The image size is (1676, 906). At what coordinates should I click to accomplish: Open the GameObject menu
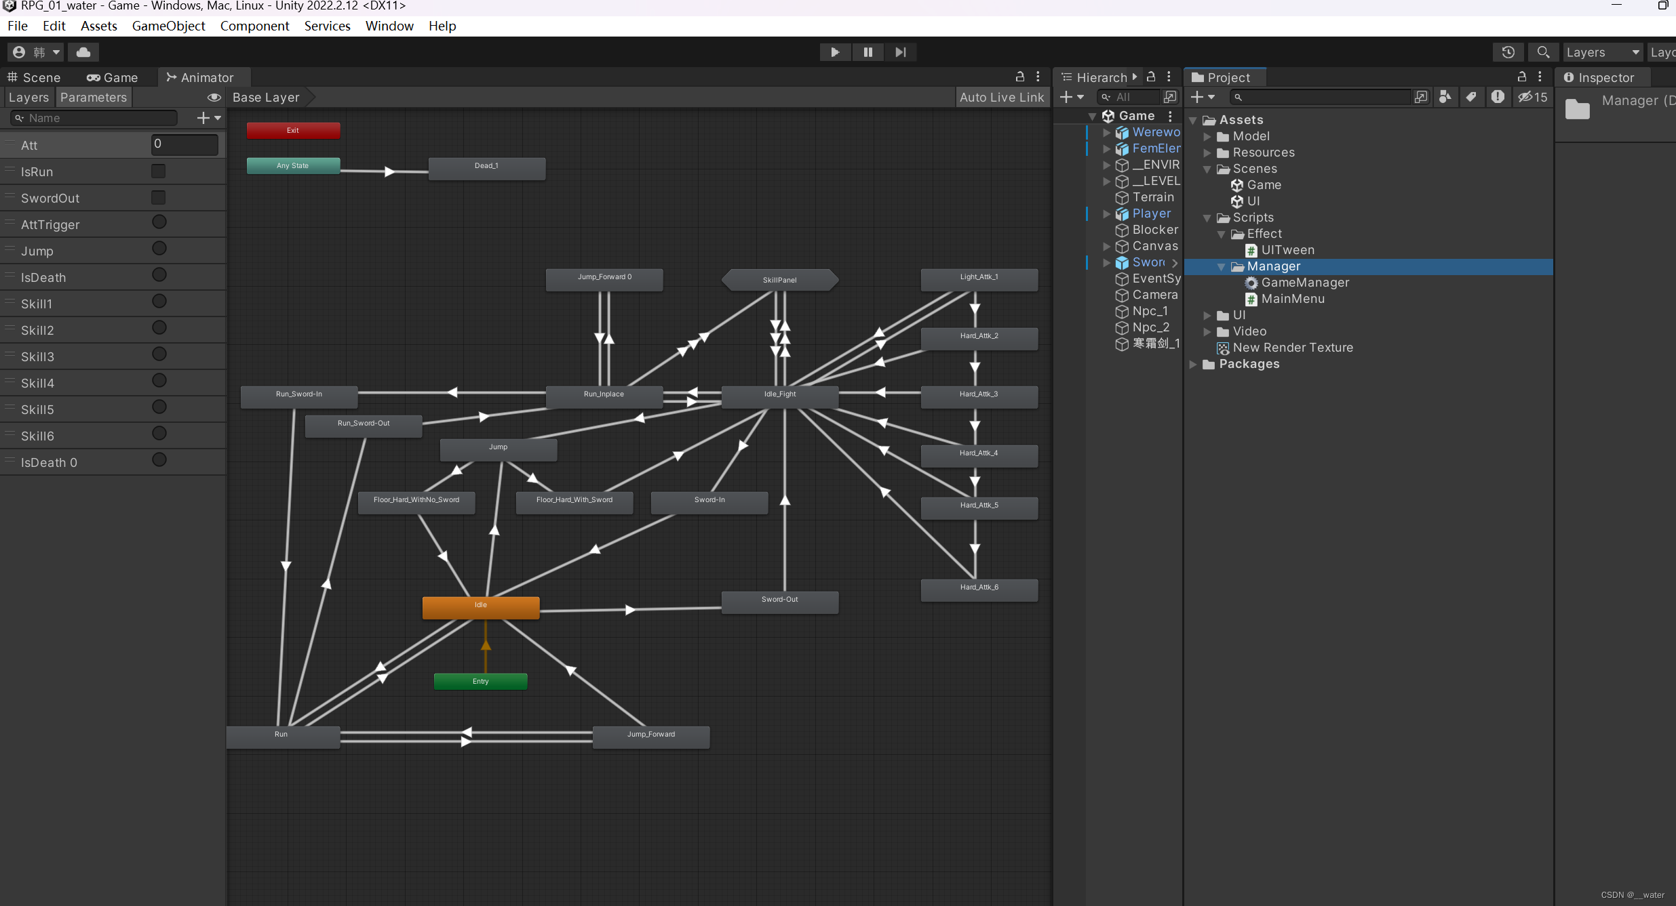pos(169,26)
